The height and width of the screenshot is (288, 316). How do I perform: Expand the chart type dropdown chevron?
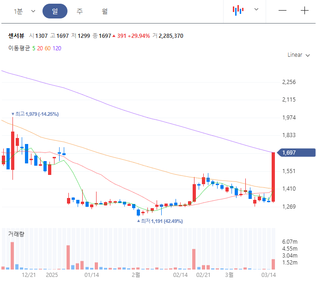click(x=256, y=9)
